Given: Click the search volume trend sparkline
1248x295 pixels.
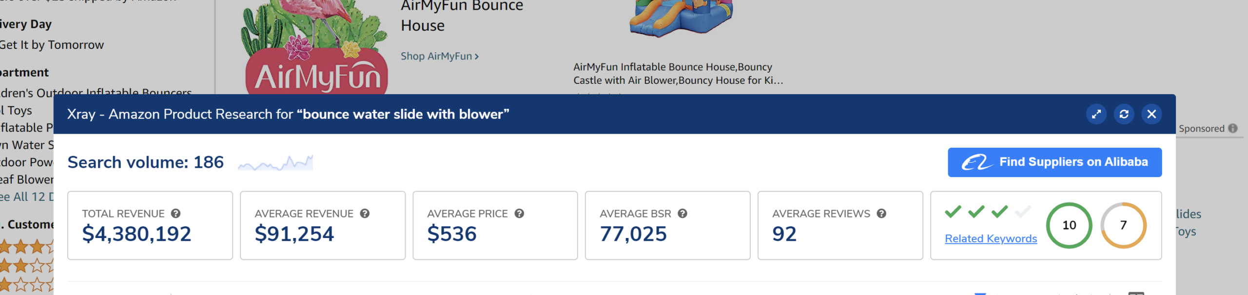Looking at the screenshot, I should (275, 163).
